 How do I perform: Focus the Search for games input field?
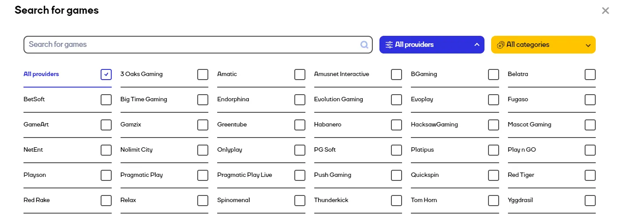(198, 45)
